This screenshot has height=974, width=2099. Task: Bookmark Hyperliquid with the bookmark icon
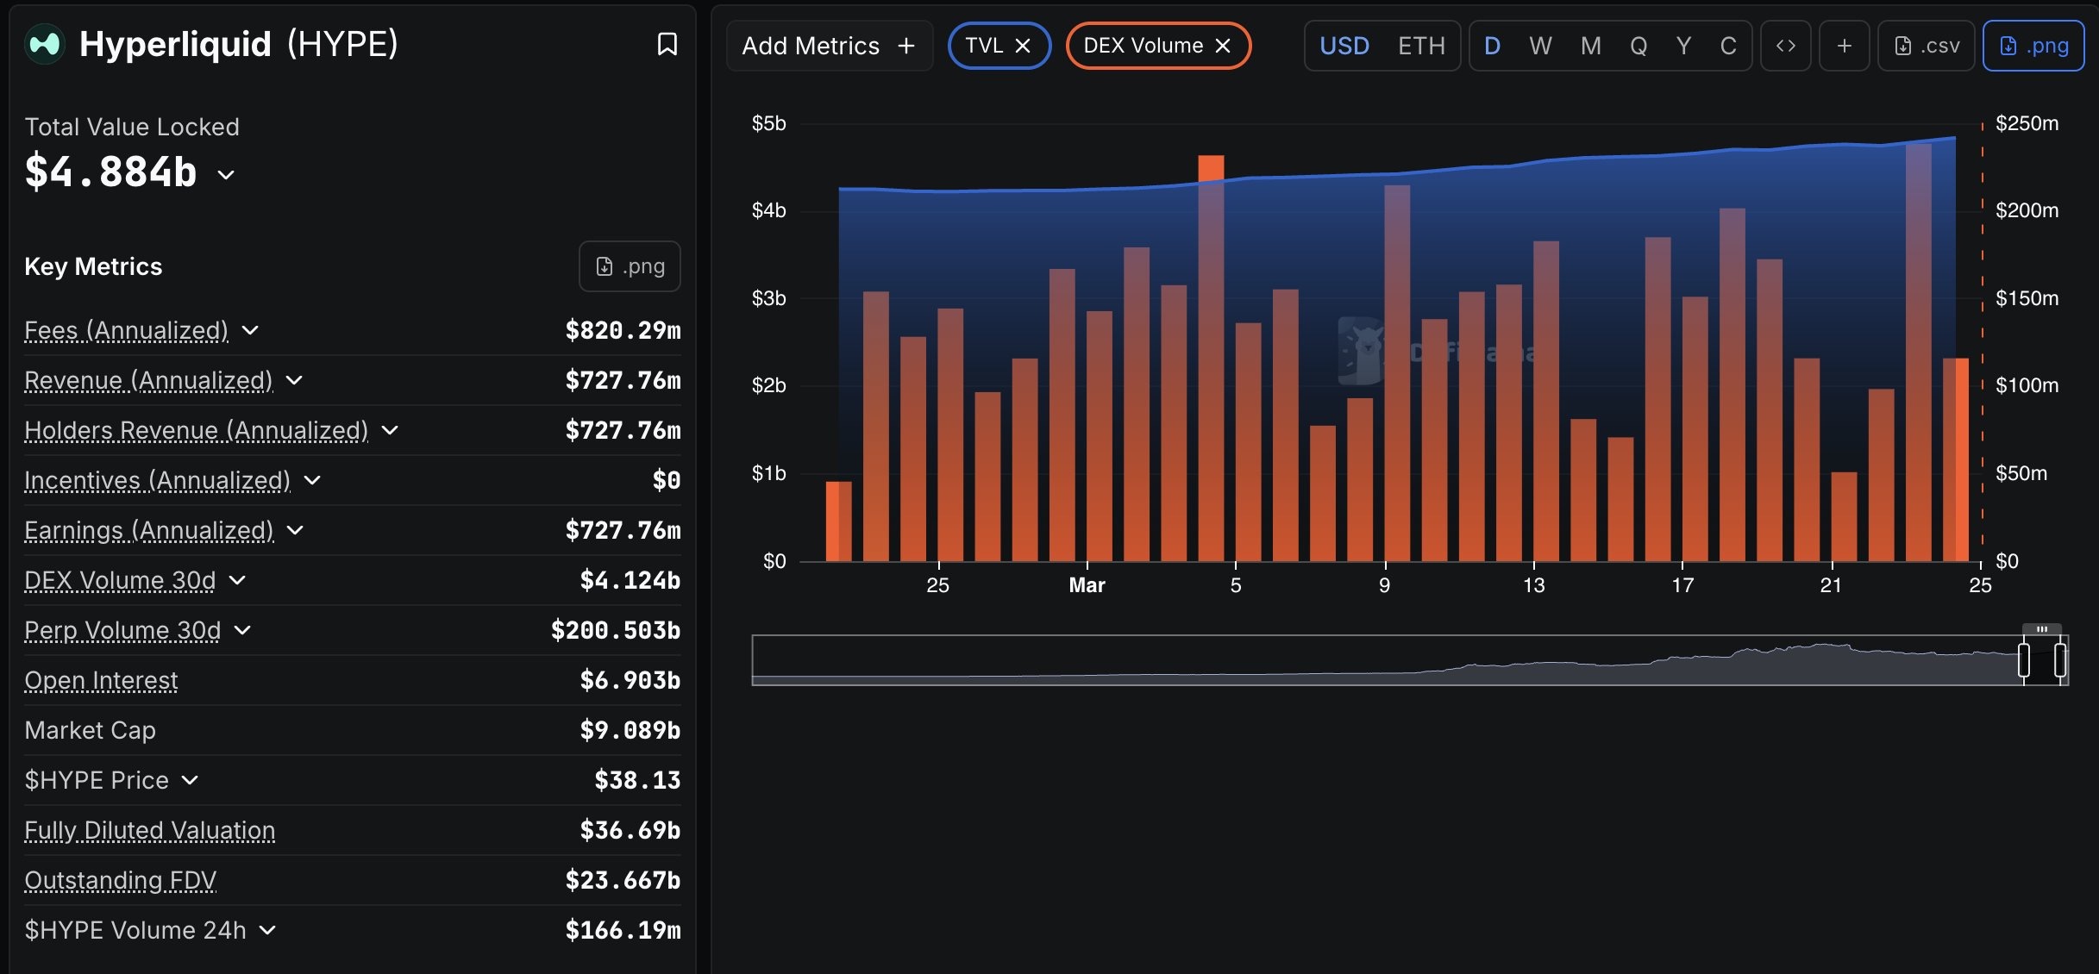click(x=667, y=44)
